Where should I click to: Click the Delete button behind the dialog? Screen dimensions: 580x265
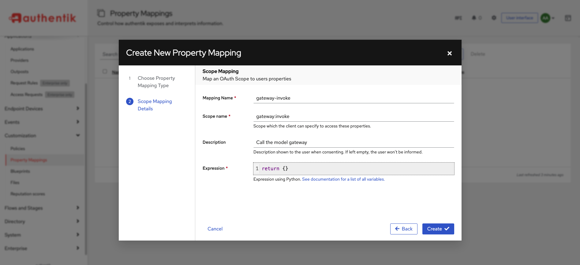[478, 54]
